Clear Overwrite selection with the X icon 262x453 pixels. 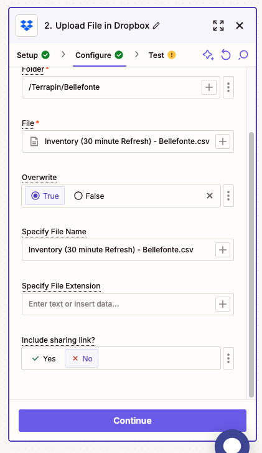[x=210, y=196]
